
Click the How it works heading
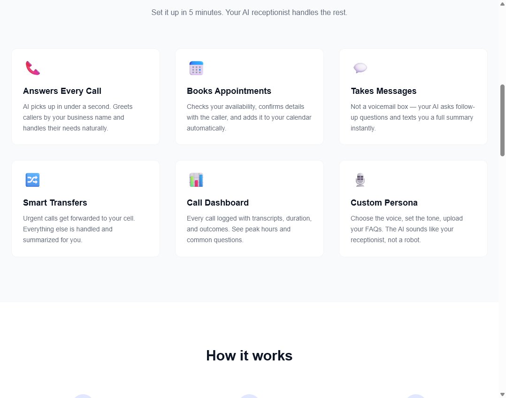[x=249, y=355]
